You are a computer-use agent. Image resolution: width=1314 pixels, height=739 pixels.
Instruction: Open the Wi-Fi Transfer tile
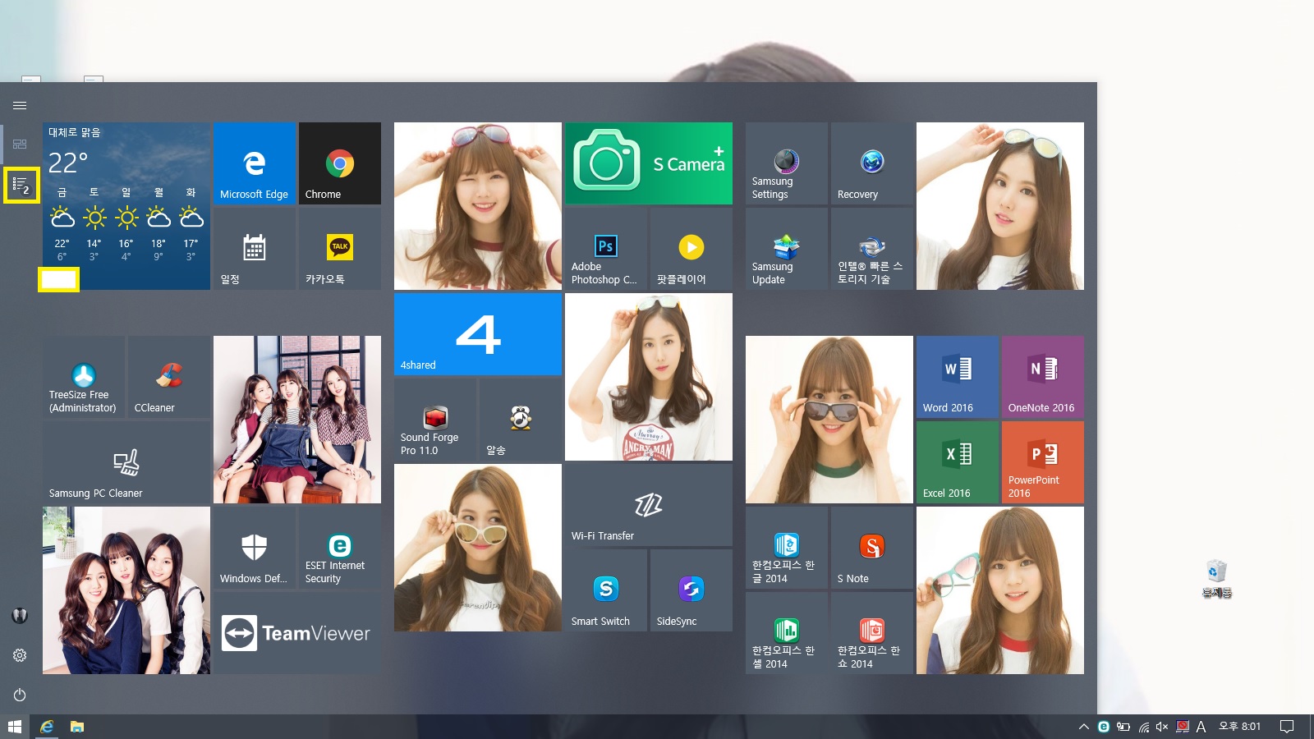pos(648,505)
